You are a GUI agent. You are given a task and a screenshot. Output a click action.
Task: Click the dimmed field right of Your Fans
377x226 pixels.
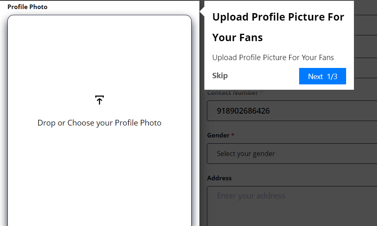coord(365,47)
